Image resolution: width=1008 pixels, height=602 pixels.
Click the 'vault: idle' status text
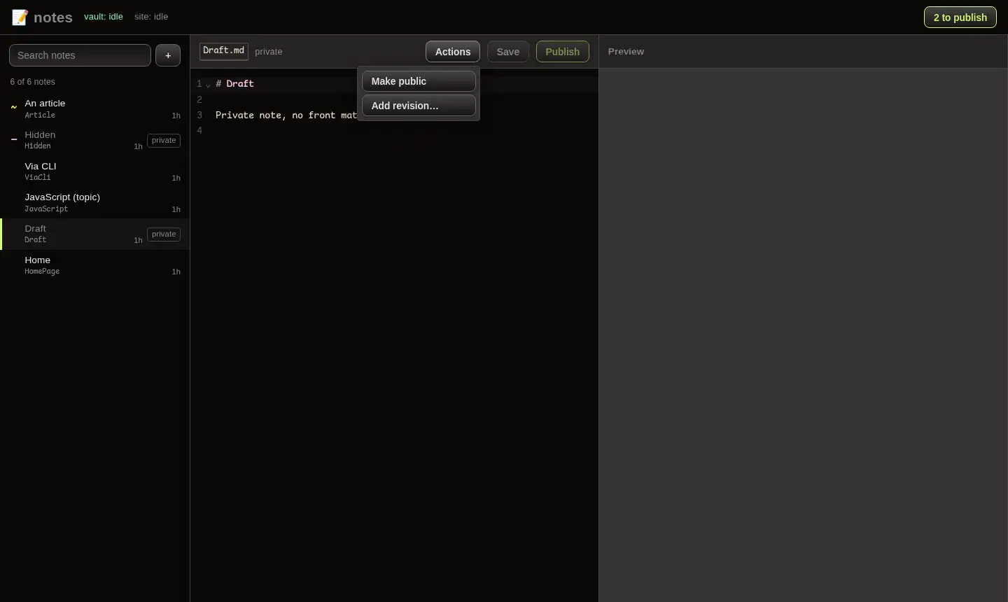(104, 17)
